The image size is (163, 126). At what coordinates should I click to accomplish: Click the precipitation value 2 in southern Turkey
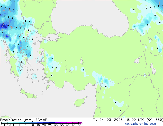[101, 78]
